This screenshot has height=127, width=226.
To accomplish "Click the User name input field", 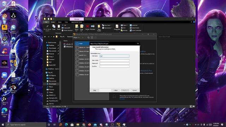I will point(114,60).
